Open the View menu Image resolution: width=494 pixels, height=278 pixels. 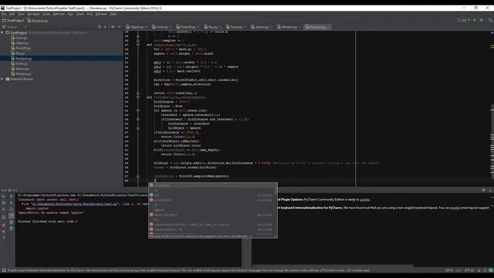click(x=21, y=14)
